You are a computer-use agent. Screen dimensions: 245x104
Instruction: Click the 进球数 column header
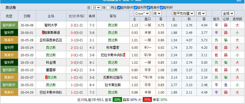coord(237,19)
